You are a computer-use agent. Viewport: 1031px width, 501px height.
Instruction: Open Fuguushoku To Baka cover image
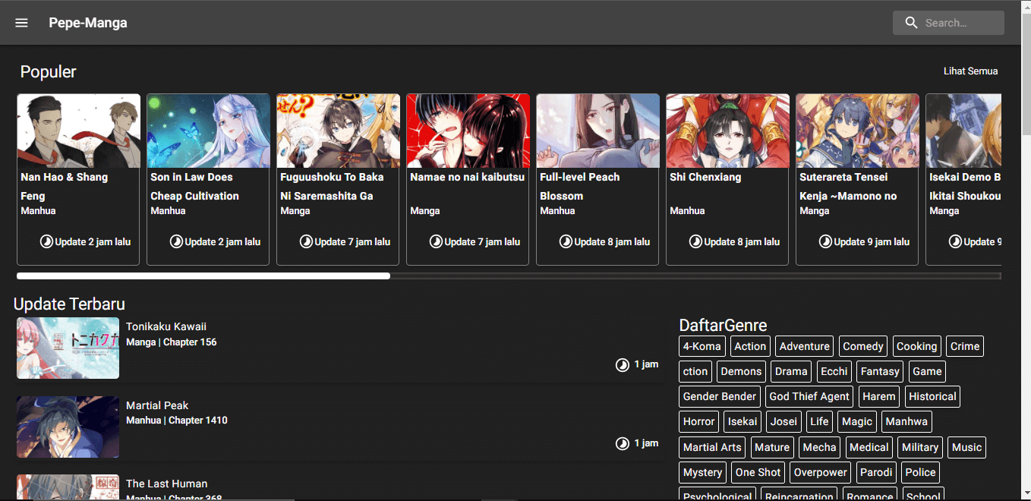pyautogui.click(x=338, y=131)
